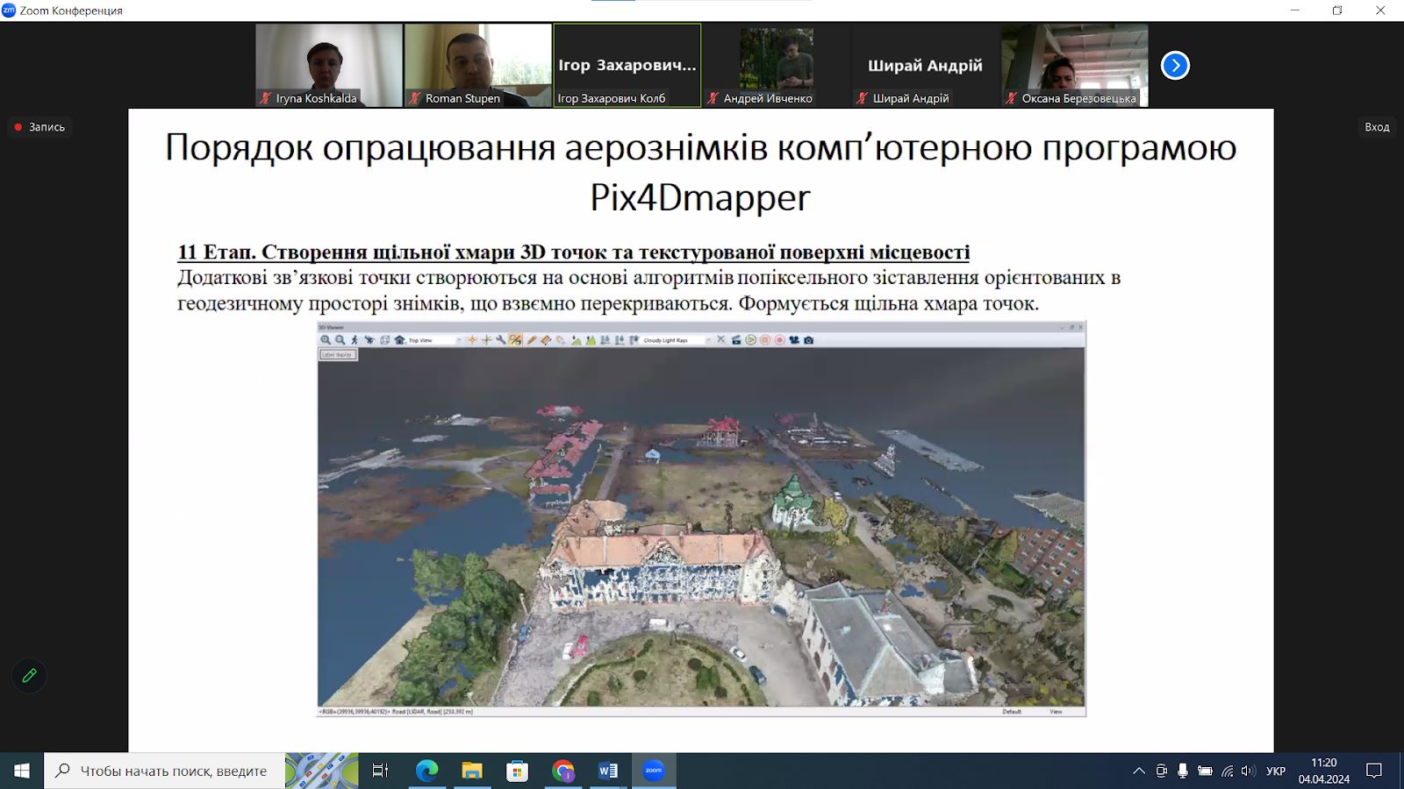Screen dimensions: 1404x789
Task: Select Андрей Ивченко video thumbnail
Action: [x=777, y=66]
